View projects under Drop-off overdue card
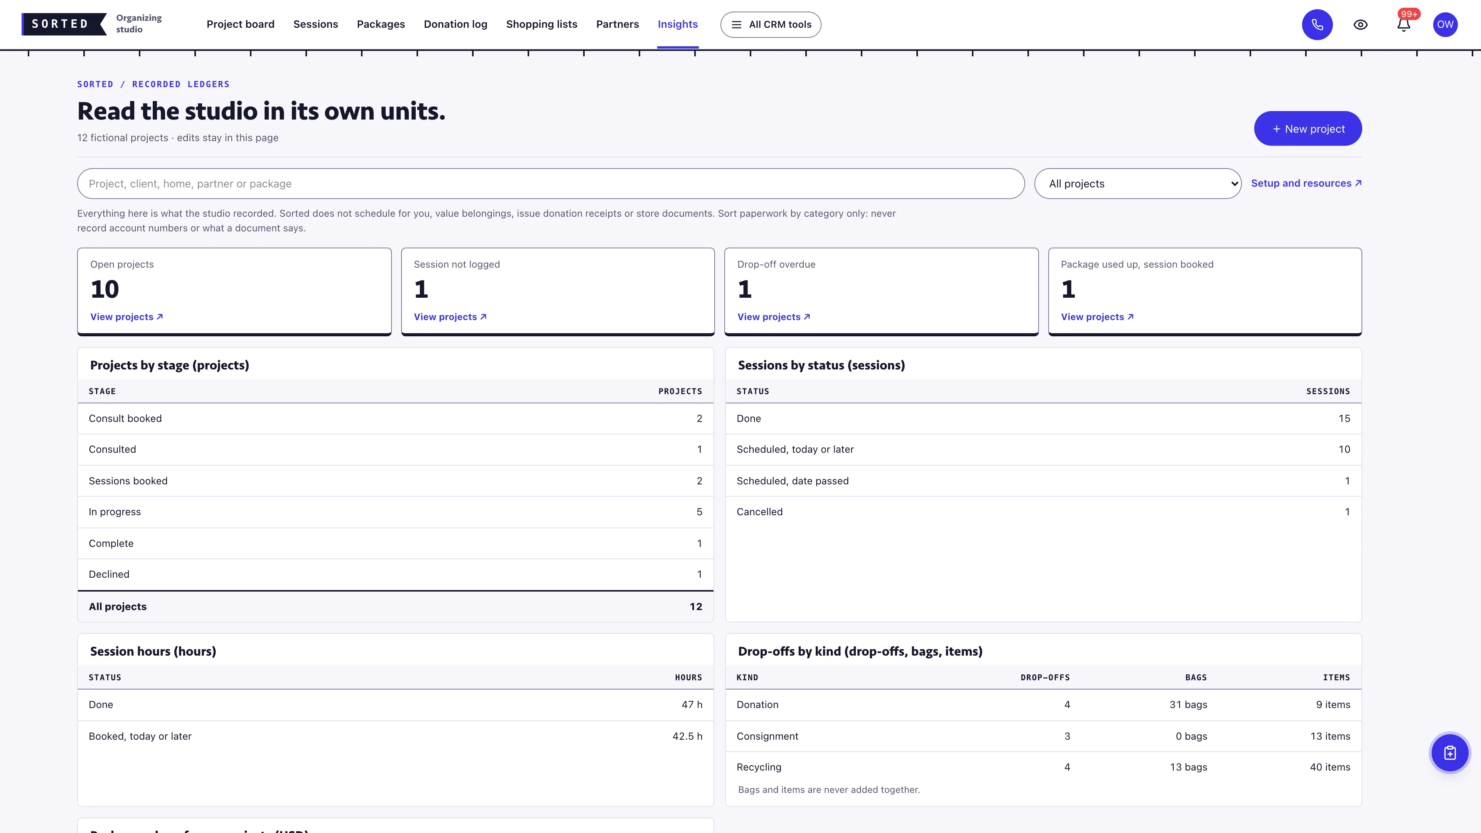The height and width of the screenshot is (833, 1481). pyautogui.click(x=774, y=317)
